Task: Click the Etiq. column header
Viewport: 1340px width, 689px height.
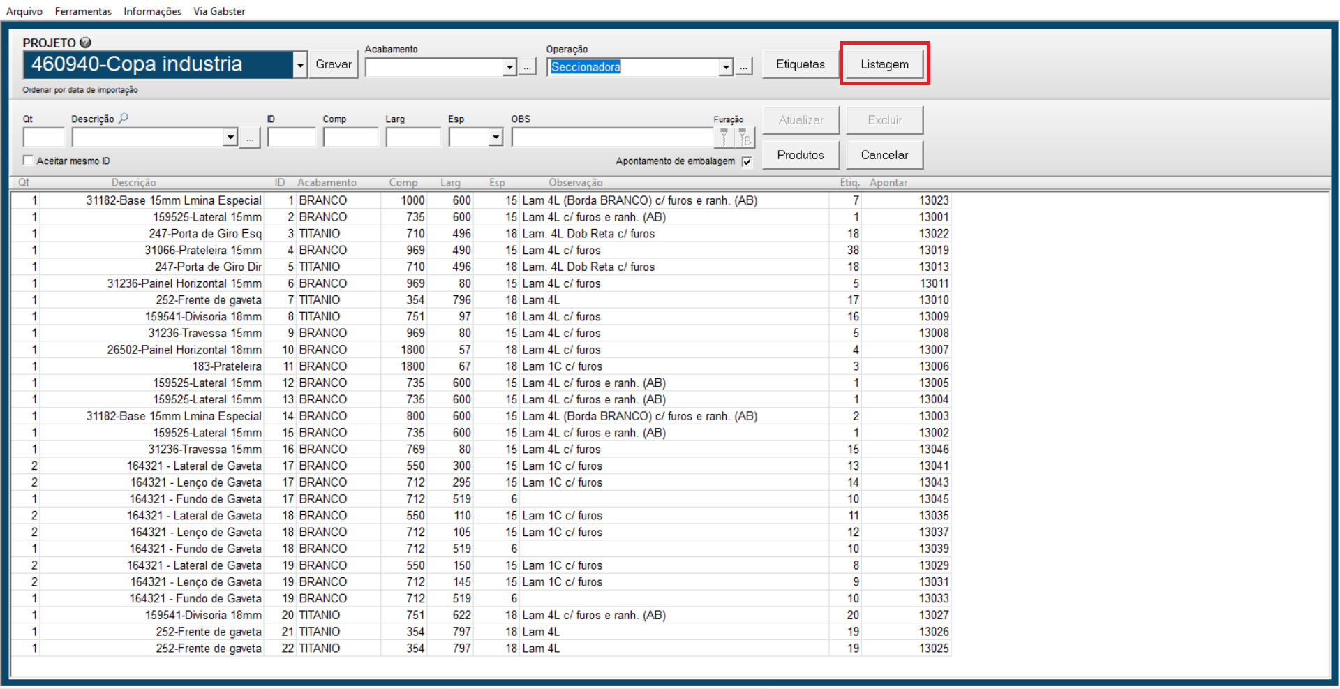Action: [849, 183]
